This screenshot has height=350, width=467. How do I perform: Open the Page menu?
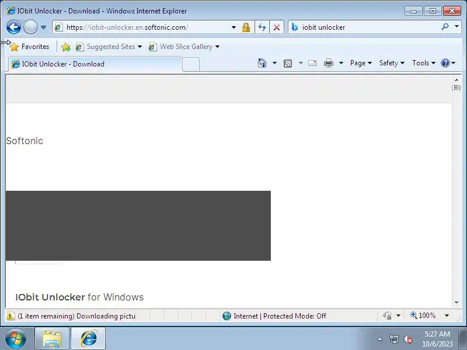coord(361,63)
